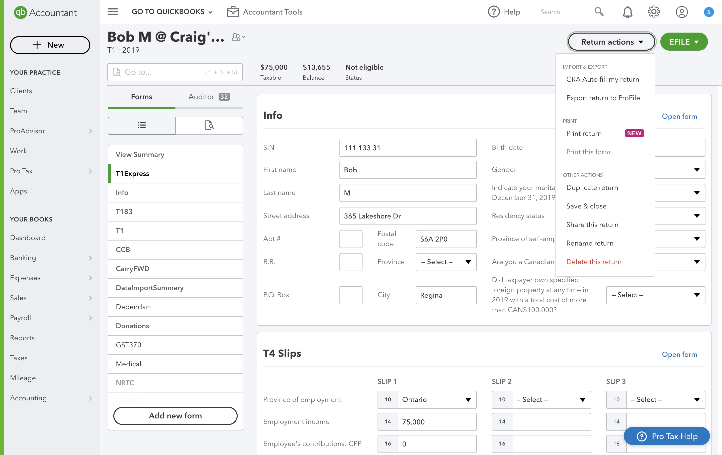Open the settings gear icon
This screenshot has height=455, width=722.
654,12
